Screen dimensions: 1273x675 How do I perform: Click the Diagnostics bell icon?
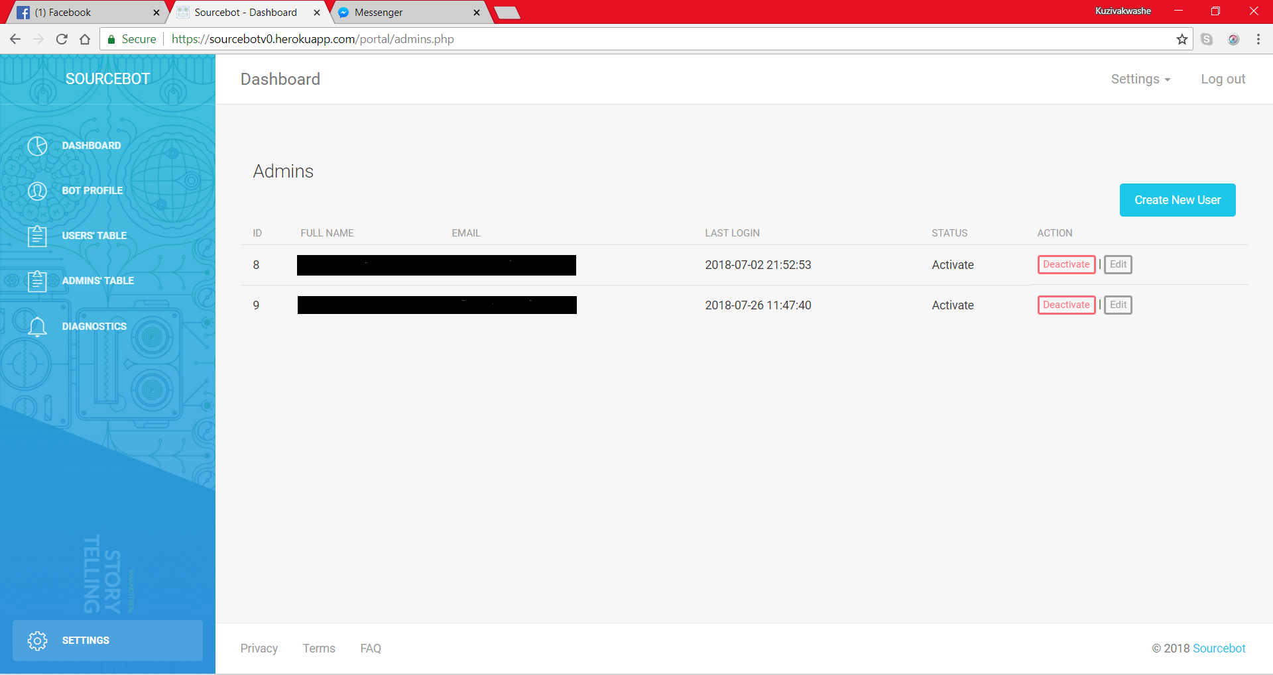point(37,327)
